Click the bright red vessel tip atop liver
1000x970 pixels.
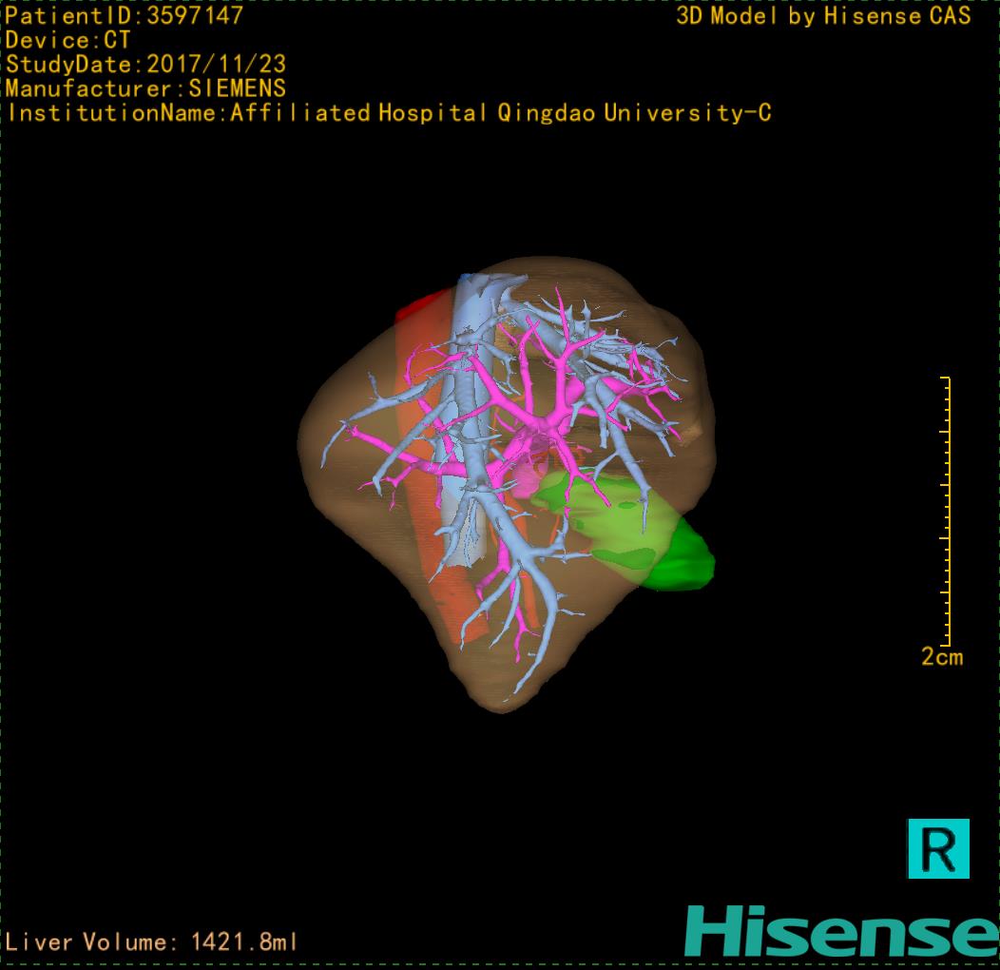click(x=416, y=309)
